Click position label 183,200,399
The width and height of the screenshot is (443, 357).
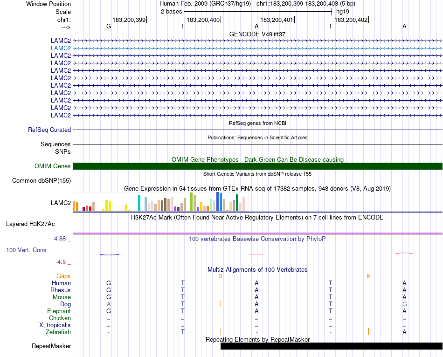pos(129,20)
